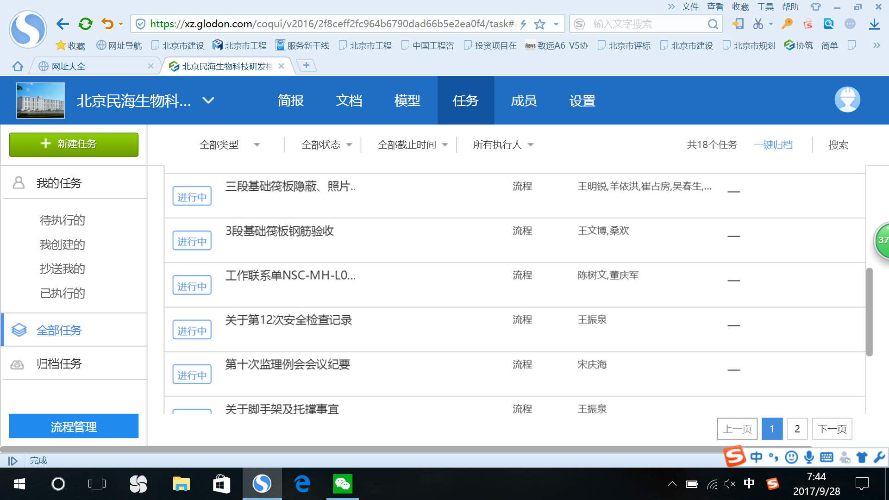Switch to the 任务 tab

pos(465,100)
